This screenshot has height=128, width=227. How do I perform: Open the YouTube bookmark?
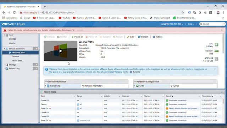[65, 18]
